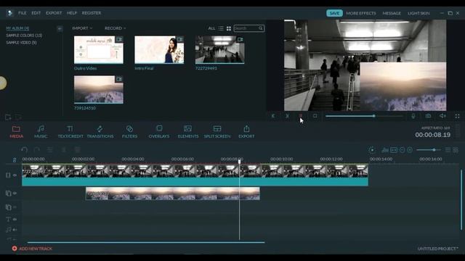465x261 pixels.
Task: Open the HELP menu
Action: pyautogui.click(x=71, y=13)
